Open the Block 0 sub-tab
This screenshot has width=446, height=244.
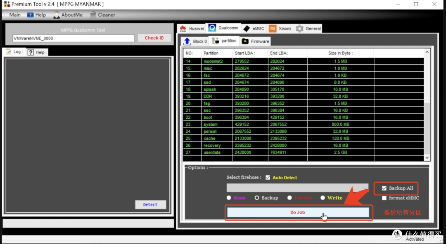pos(195,41)
